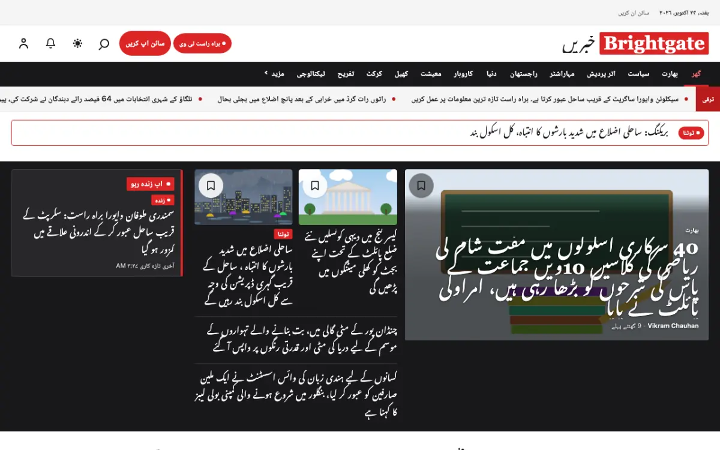Click the date text ہفتہ، ۲۴ اکتوبر ۲۰۲٦
Screen dimensions: 720x450
[683, 13]
